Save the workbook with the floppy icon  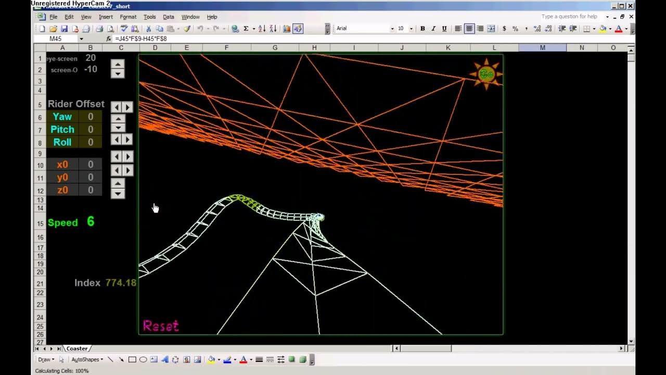pyautogui.click(x=63, y=29)
